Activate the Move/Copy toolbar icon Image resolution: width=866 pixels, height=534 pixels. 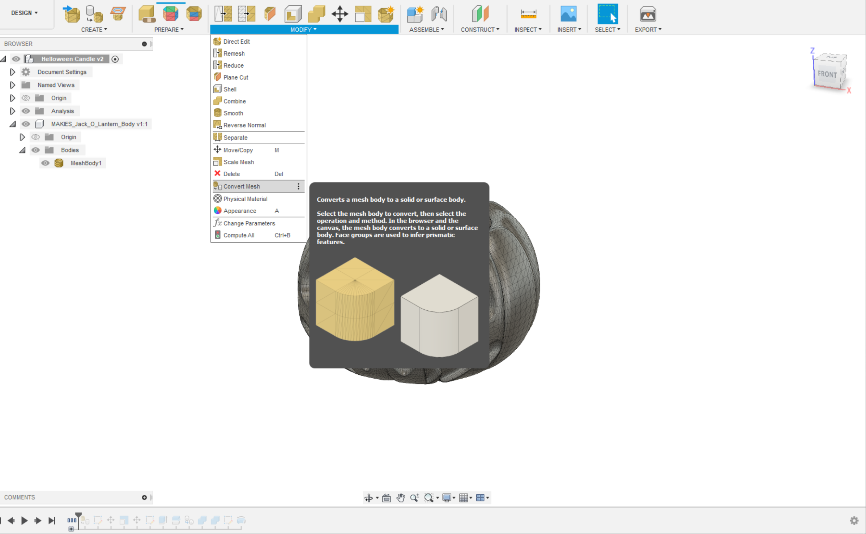[339, 13]
